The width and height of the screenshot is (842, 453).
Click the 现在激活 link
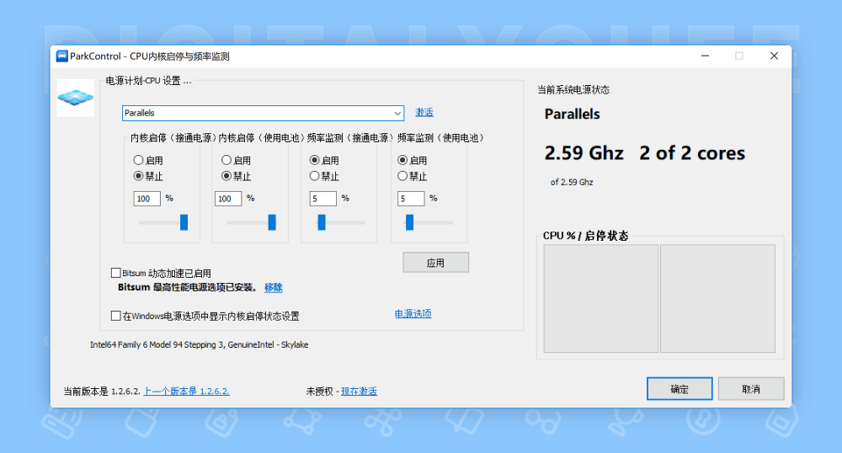[x=359, y=392]
